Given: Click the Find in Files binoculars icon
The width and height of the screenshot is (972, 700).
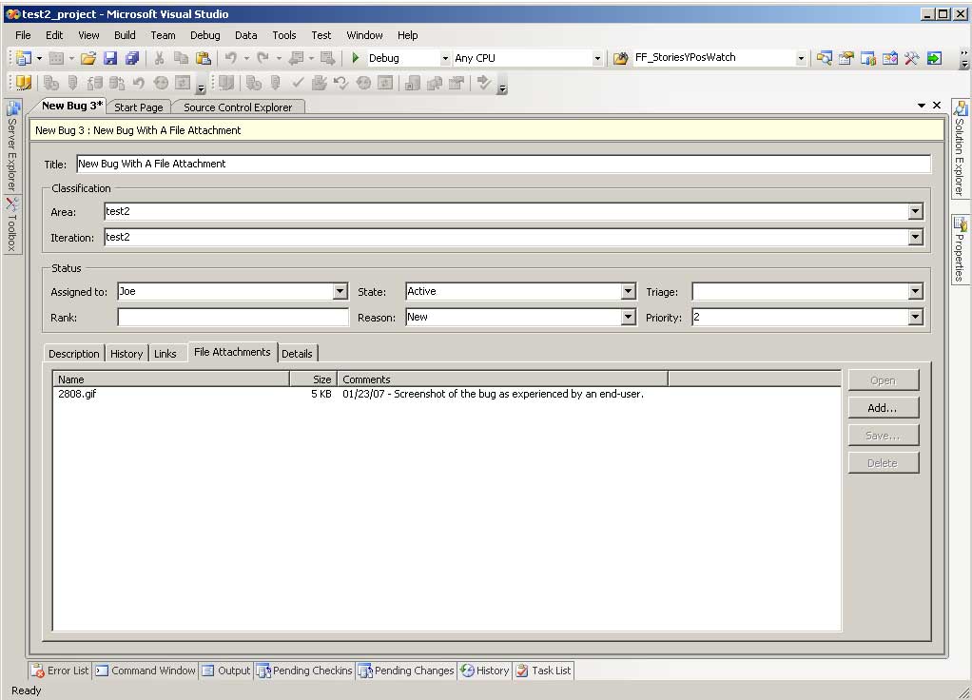Looking at the screenshot, I should (620, 58).
